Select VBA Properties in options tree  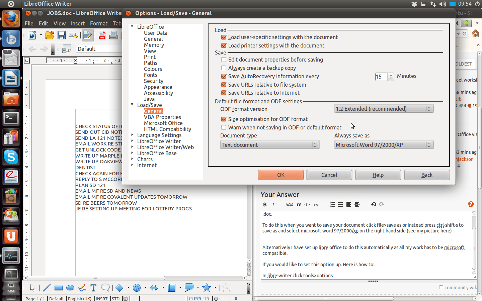(162, 117)
